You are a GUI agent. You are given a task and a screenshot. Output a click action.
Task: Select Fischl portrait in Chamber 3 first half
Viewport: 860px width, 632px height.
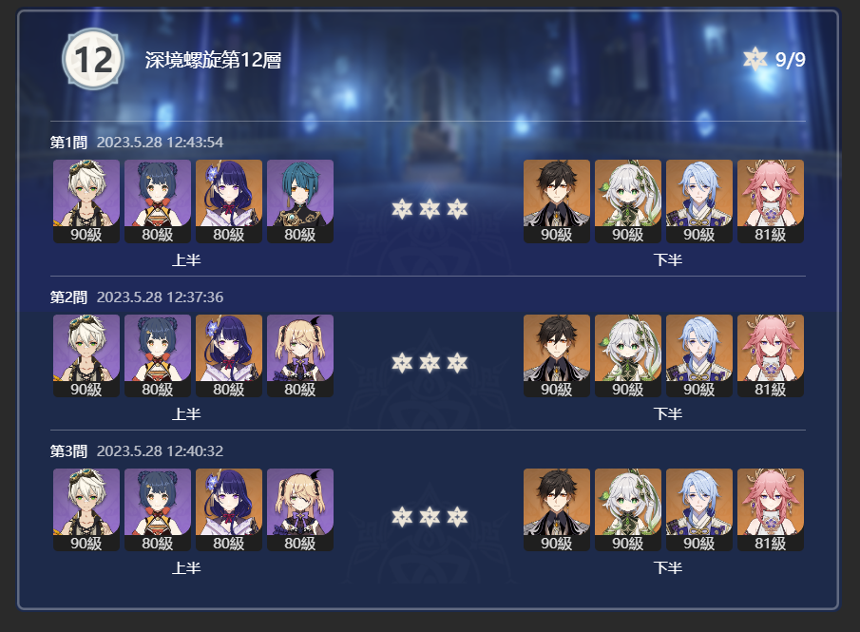click(300, 509)
